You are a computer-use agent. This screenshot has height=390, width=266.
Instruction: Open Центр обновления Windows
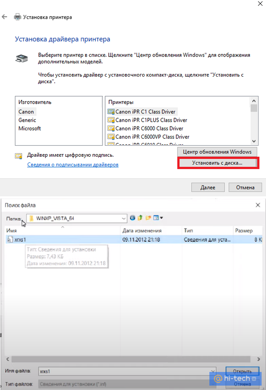coord(217,152)
